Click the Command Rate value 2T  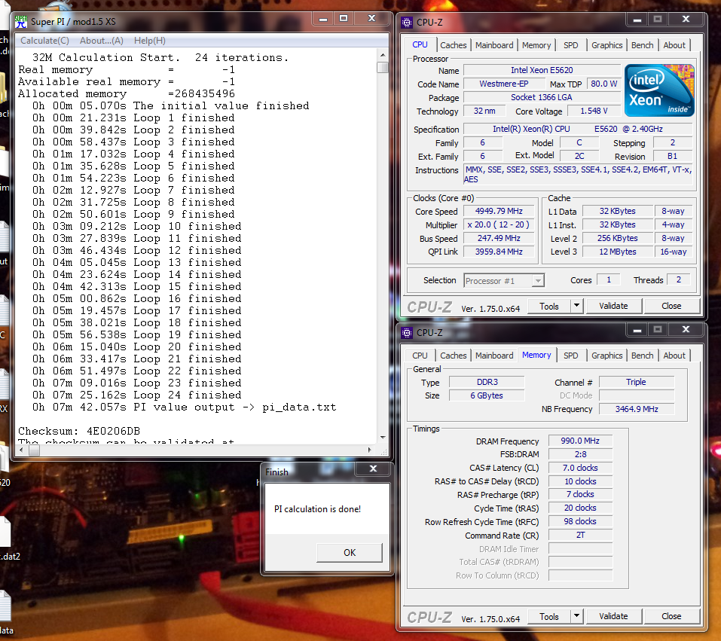tap(580, 536)
